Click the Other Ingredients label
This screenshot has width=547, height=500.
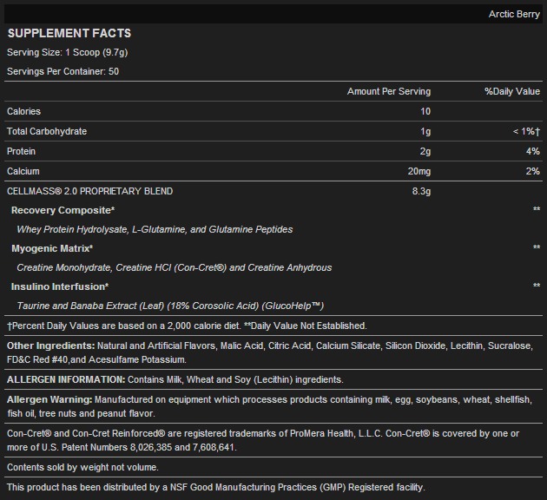tap(51, 345)
